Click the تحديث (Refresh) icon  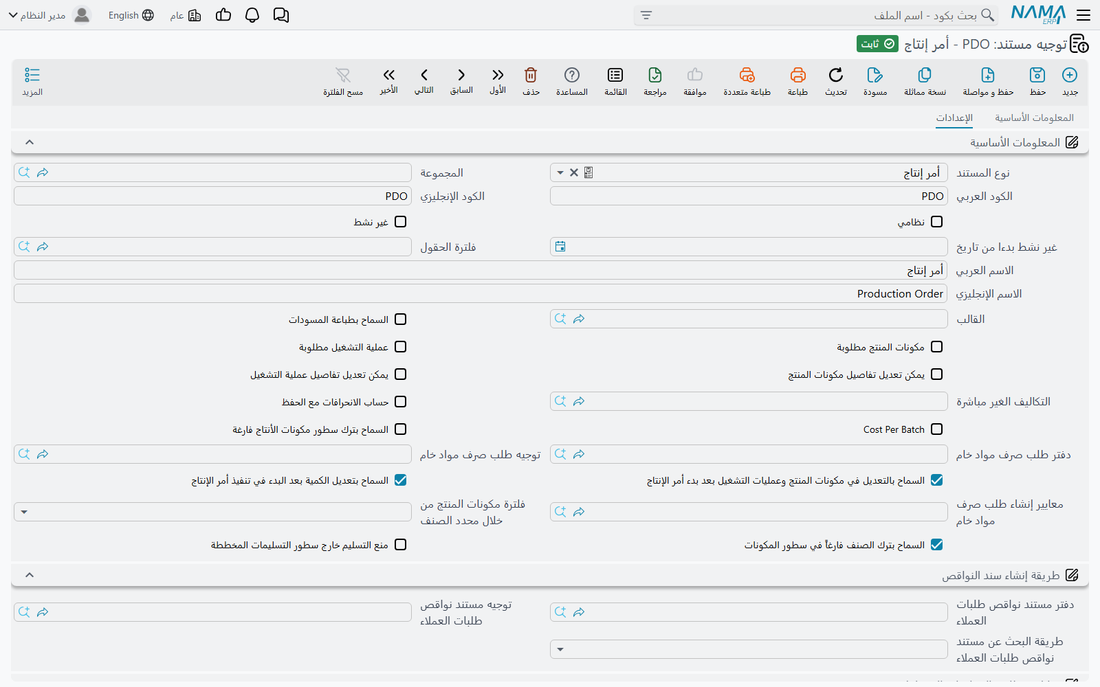click(836, 75)
